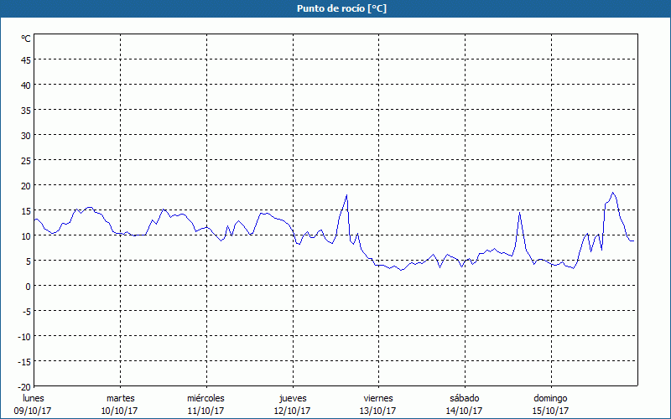Click the -20 label at the axis bottom
Screen dimensions: 671x419
(23, 386)
